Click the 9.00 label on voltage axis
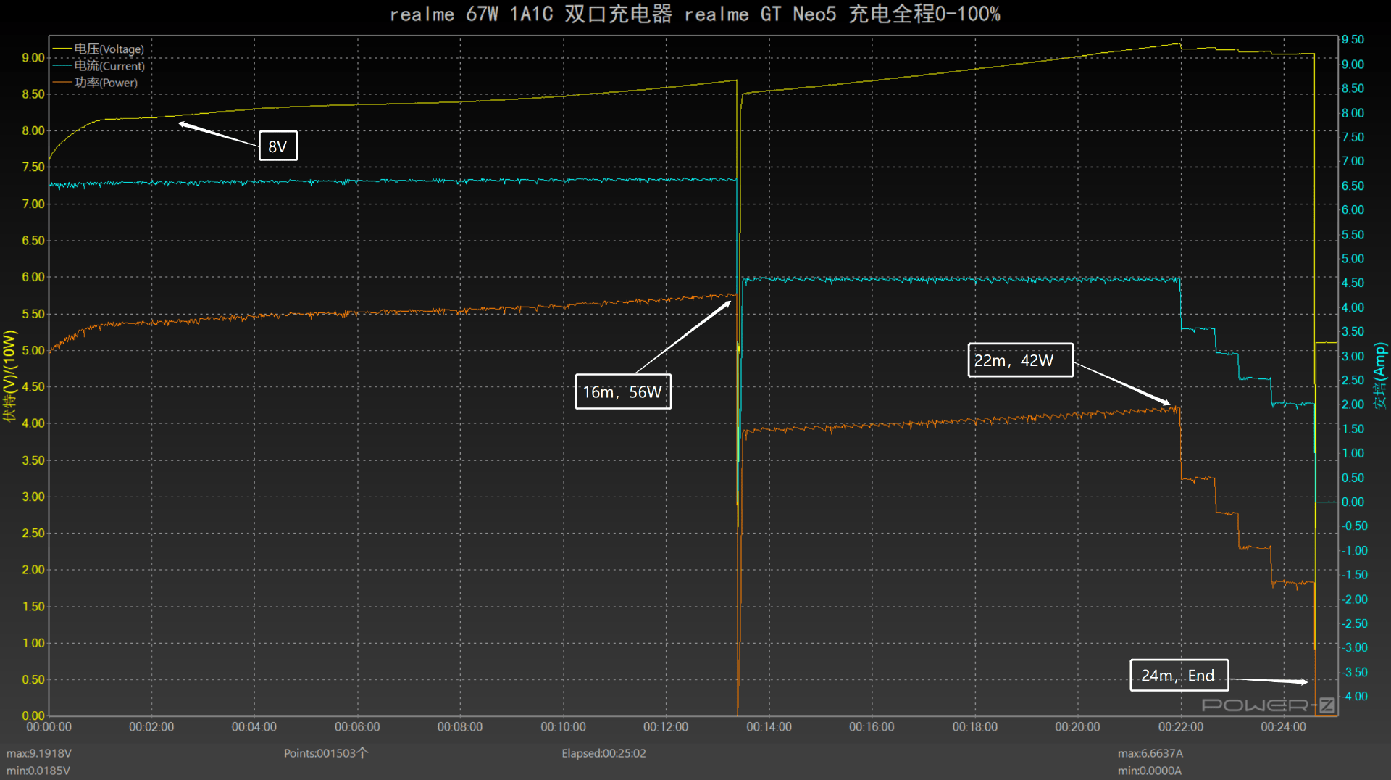The height and width of the screenshot is (780, 1391). (x=33, y=58)
